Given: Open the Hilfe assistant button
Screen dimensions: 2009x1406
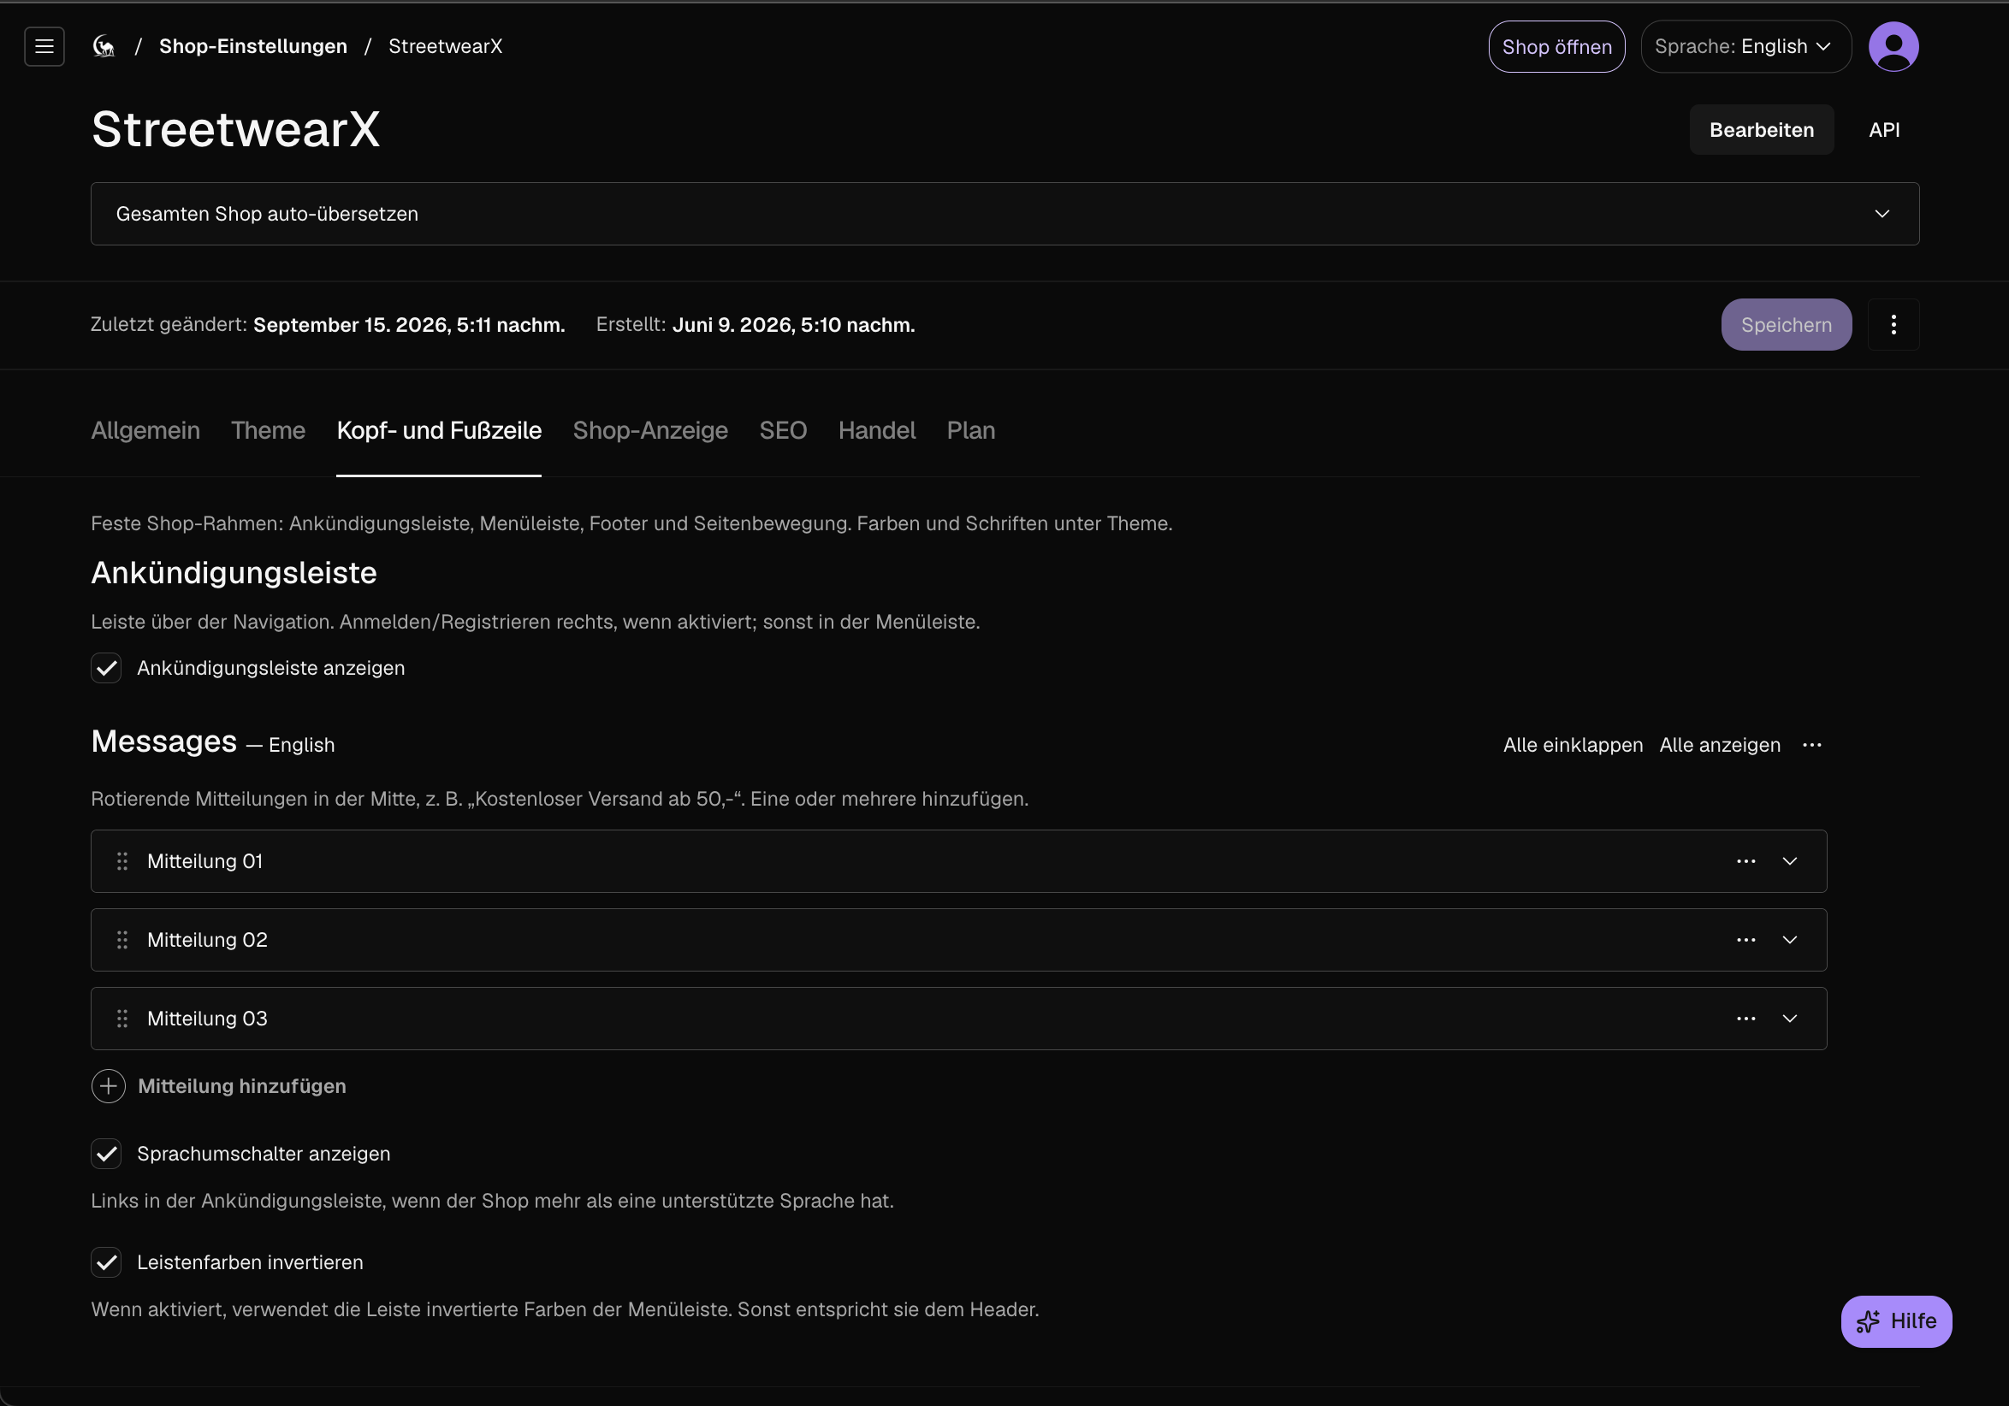Looking at the screenshot, I should pos(1896,1321).
